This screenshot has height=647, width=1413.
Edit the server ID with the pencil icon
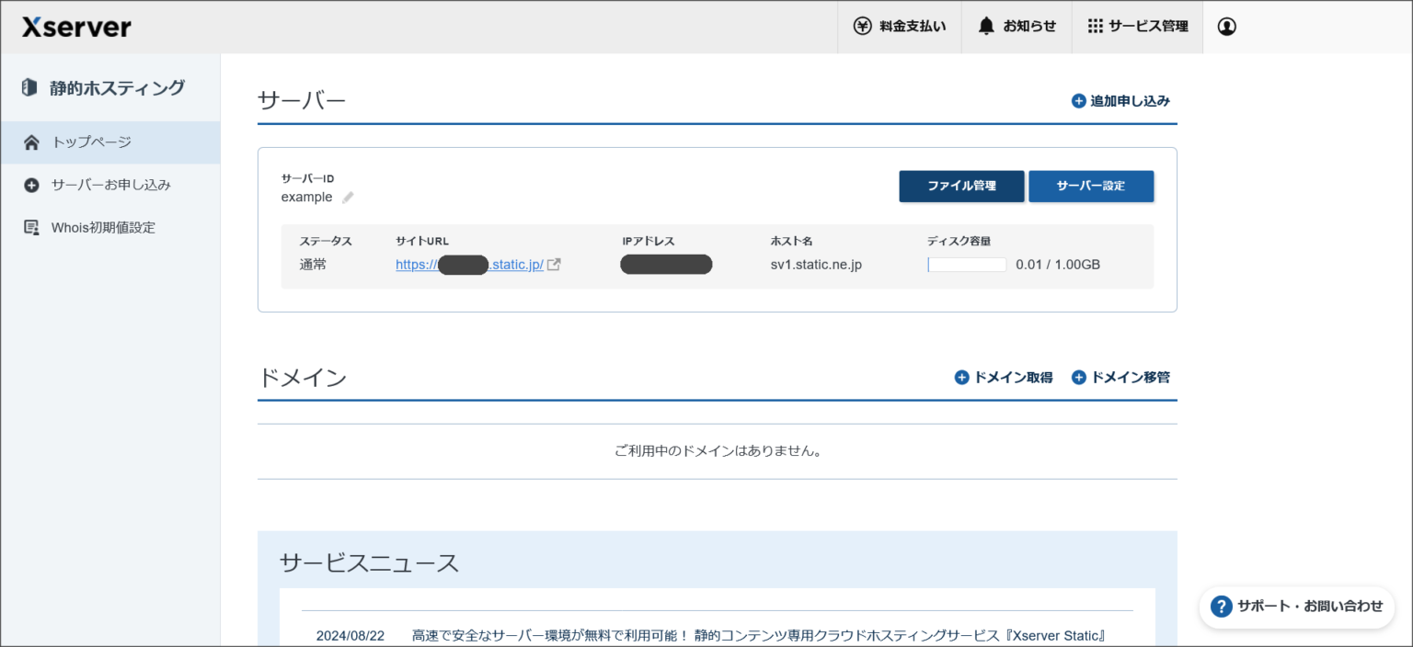coord(347,197)
